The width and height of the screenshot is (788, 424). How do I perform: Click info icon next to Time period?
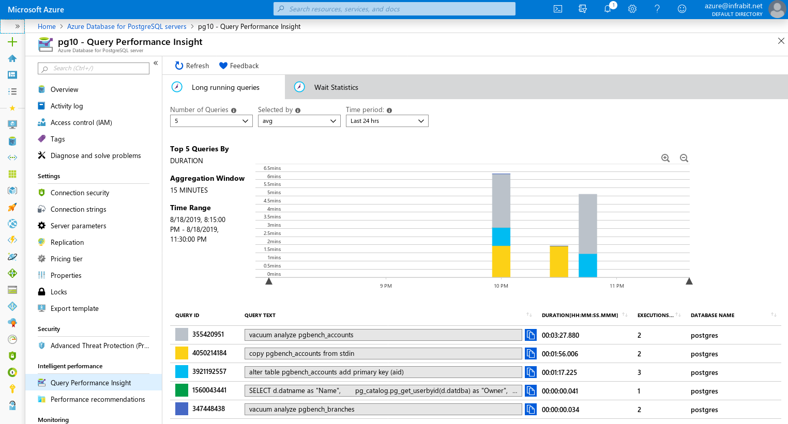tap(389, 111)
